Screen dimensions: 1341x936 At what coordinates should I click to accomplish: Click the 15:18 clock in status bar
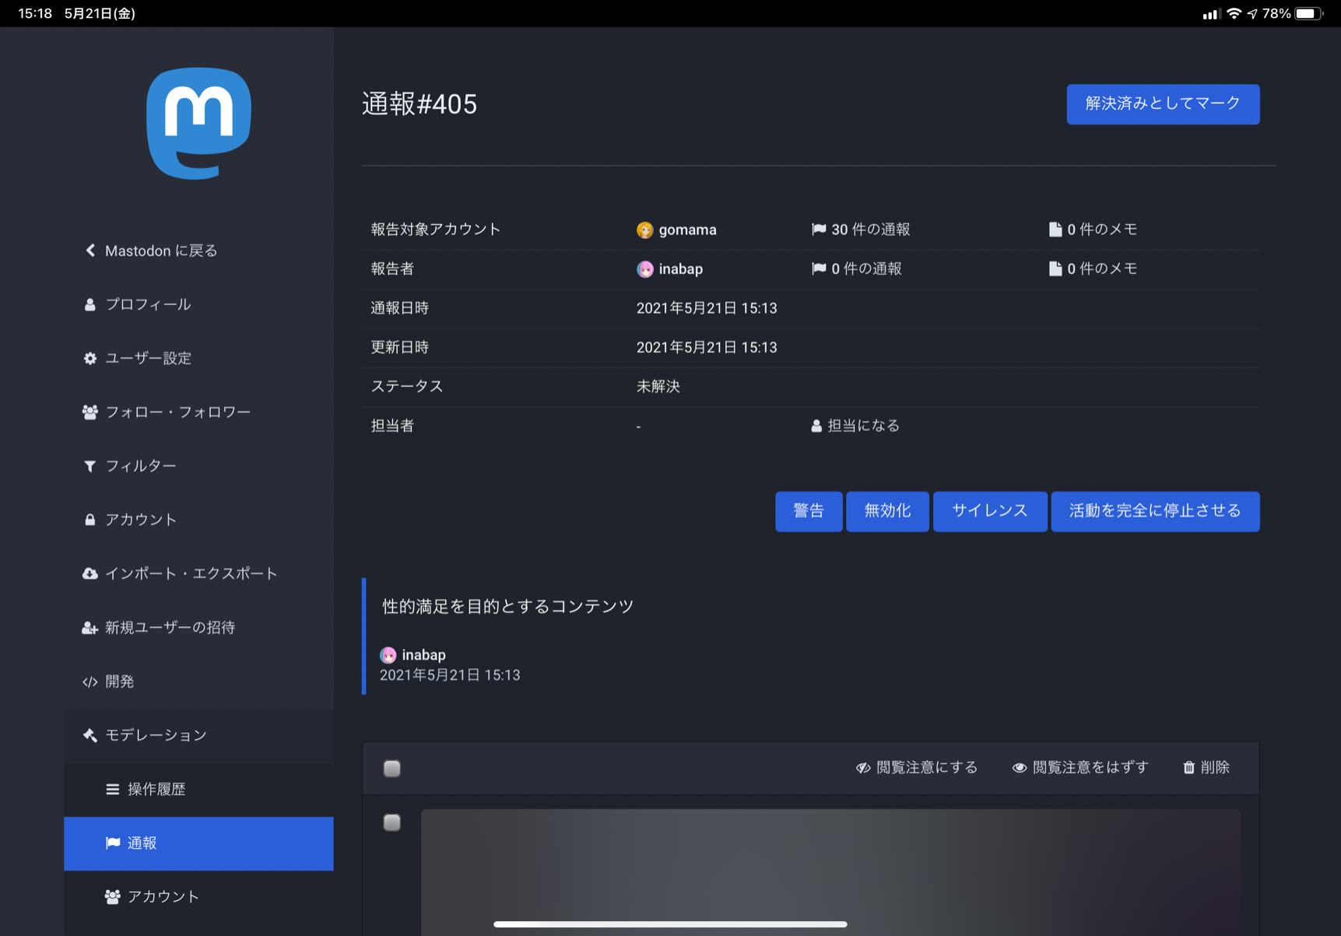pyautogui.click(x=35, y=13)
